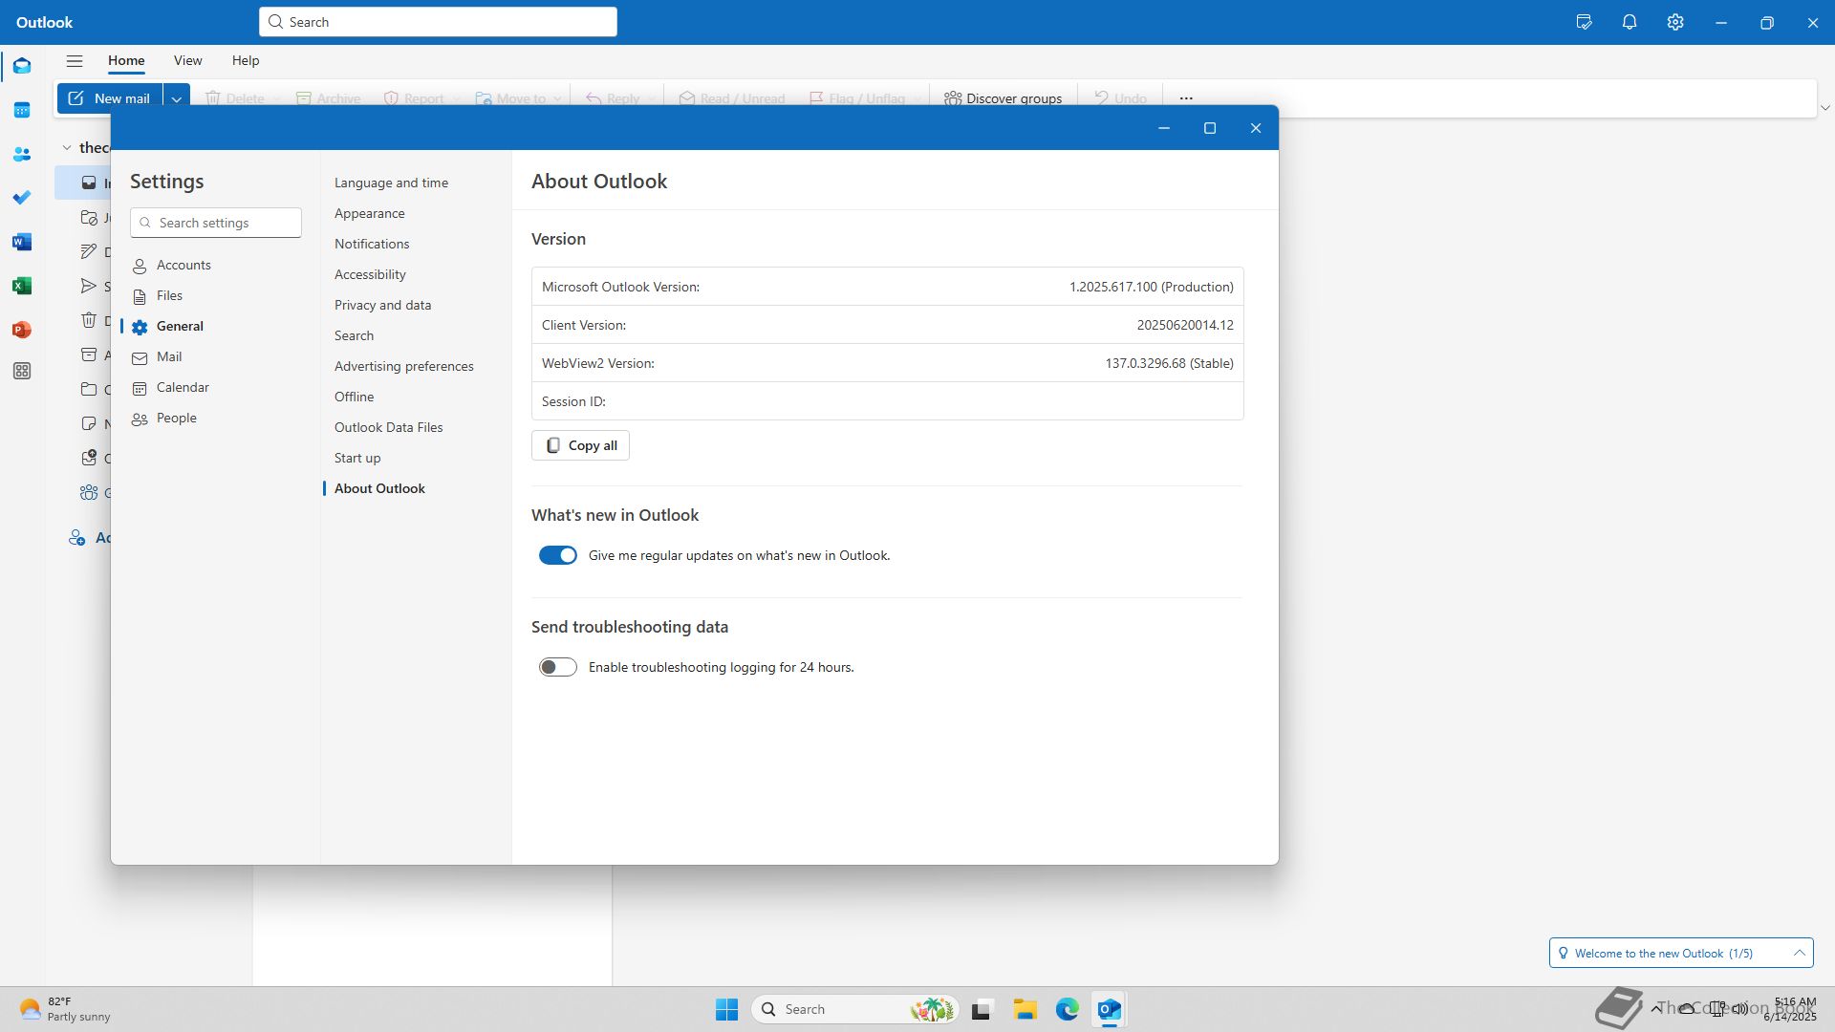Image resolution: width=1835 pixels, height=1032 pixels.
Task: Switch to the View tab
Action: (x=187, y=60)
